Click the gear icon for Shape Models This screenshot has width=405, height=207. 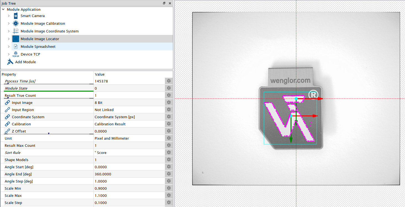[x=169, y=160]
